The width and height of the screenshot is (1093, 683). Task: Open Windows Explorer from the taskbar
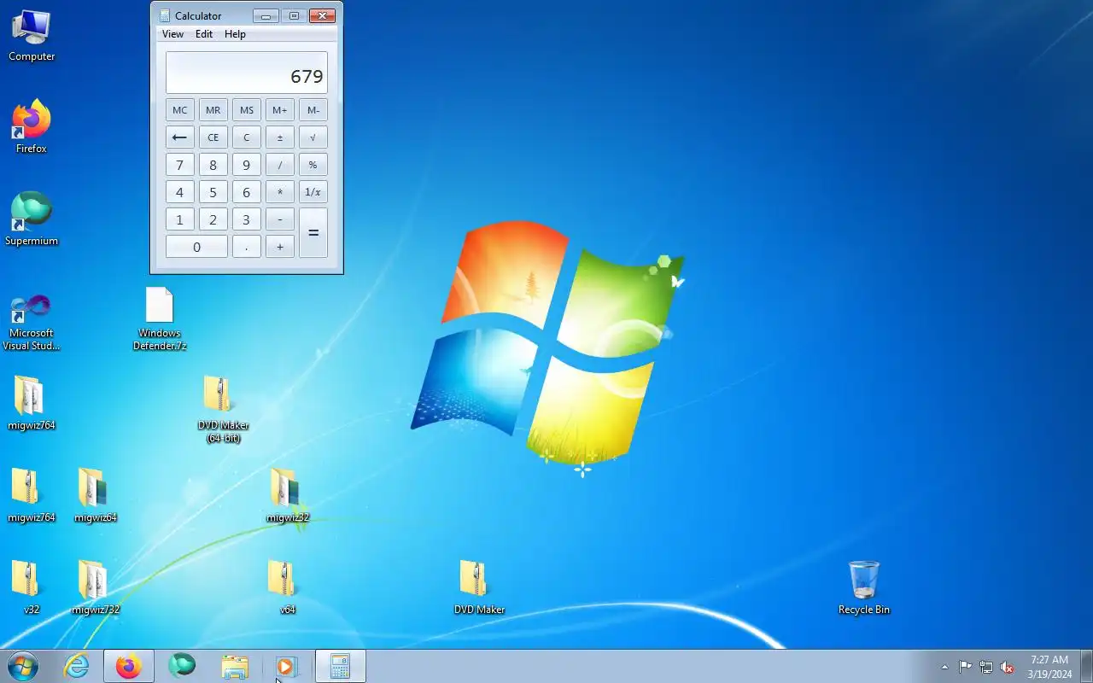click(x=235, y=666)
